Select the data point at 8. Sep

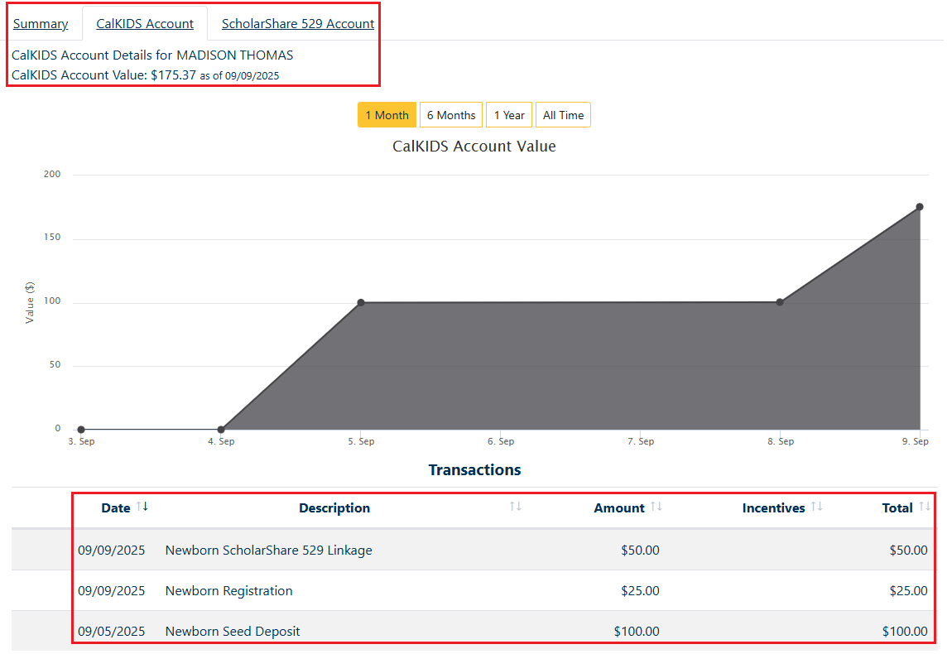(780, 302)
